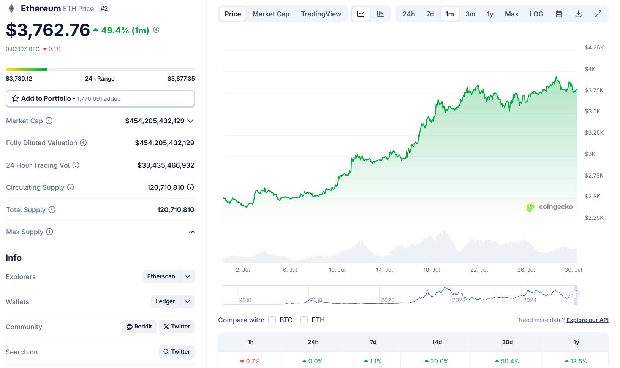Screen dimensions: 620x368
Task: Check the ETH compare checkbox
Action: click(x=304, y=320)
